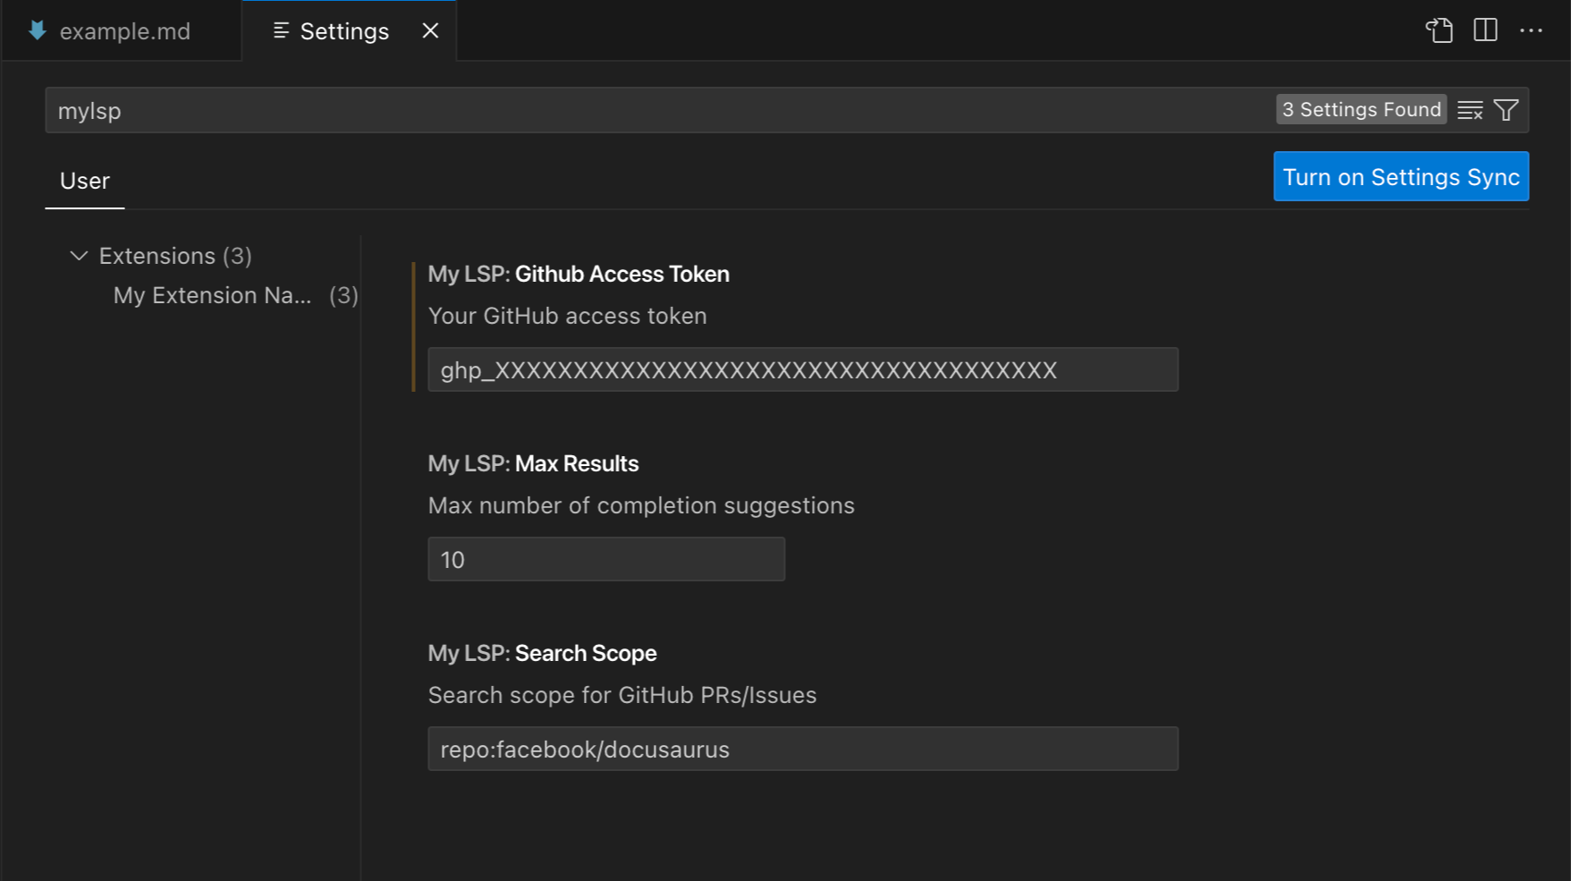1571x881 pixels.
Task: Click 'Search scope for GitHub PRs/Issues' description
Action: tap(622, 695)
